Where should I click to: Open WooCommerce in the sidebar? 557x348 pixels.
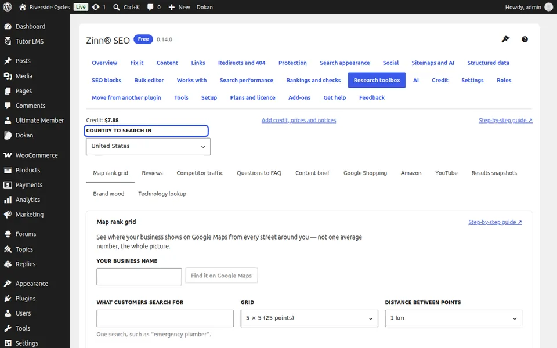coord(35,155)
